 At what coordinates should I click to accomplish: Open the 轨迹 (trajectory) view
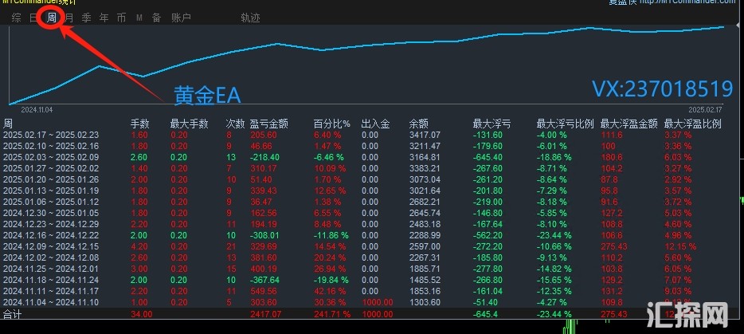[x=250, y=17]
